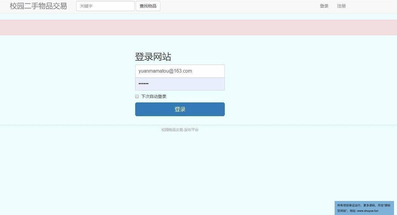The height and width of the screenshot is (215, 397).
Task: Focus the 关键字 search field
Action: pyautogui.click(x=105, y=6)
